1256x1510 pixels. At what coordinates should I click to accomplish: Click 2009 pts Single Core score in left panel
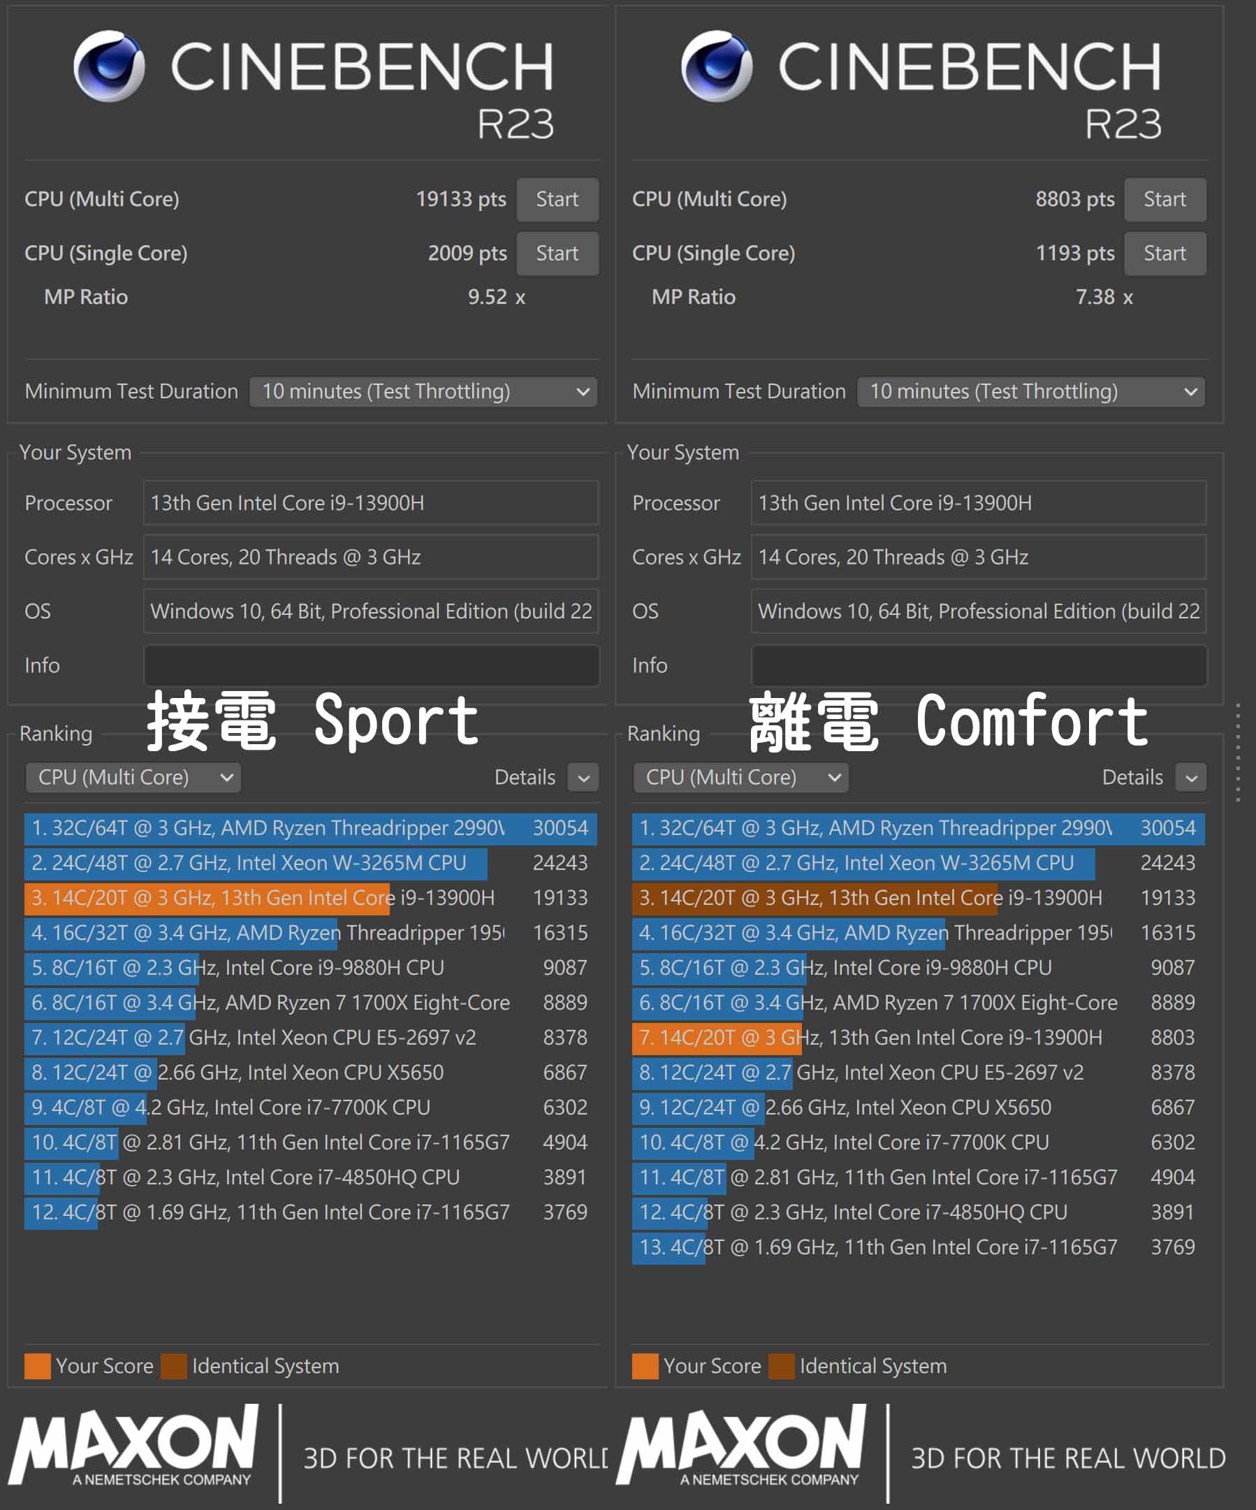point(467,253)
